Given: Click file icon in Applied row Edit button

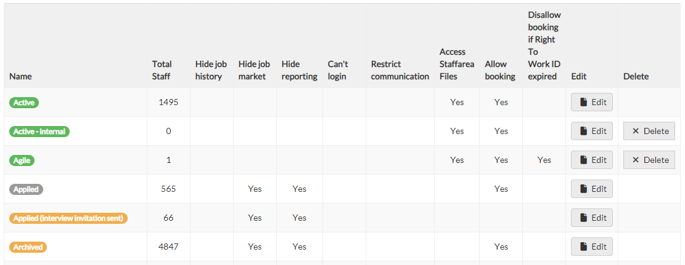Looking at the screenshot, I should [583, 189].
